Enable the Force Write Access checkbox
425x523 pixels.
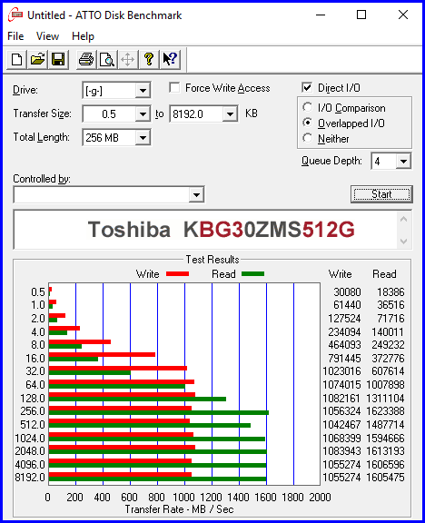click(174, 88)
